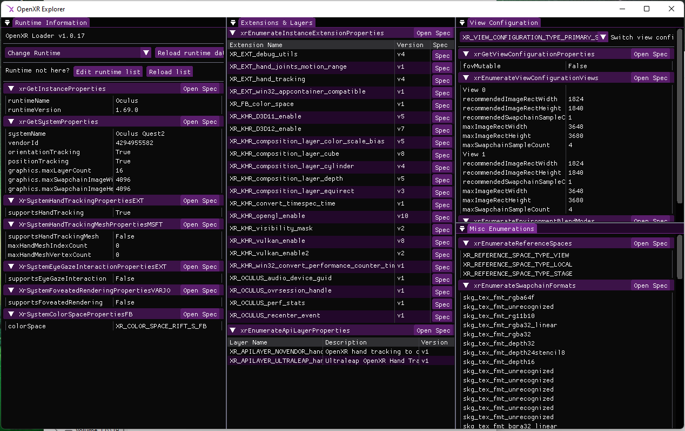Click the Reload runtime data button
Image resolution: width=685 pixels, height=431 pixels.
point(189,53)
